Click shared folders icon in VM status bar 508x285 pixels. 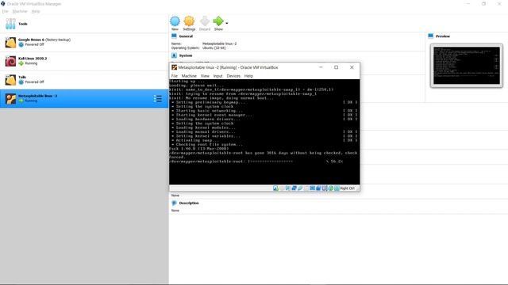pyautogui.click(x=306, y=188)
